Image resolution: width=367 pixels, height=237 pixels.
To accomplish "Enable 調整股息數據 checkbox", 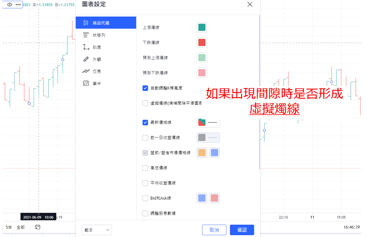I will point(145,213).
